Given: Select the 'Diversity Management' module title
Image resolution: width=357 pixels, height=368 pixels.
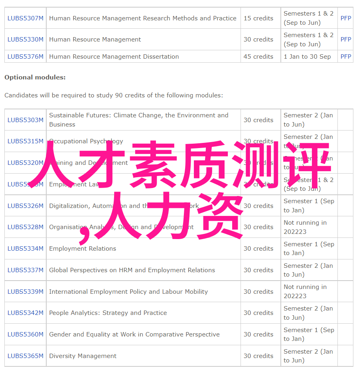Looking at the screenshot, I should 83,356.
